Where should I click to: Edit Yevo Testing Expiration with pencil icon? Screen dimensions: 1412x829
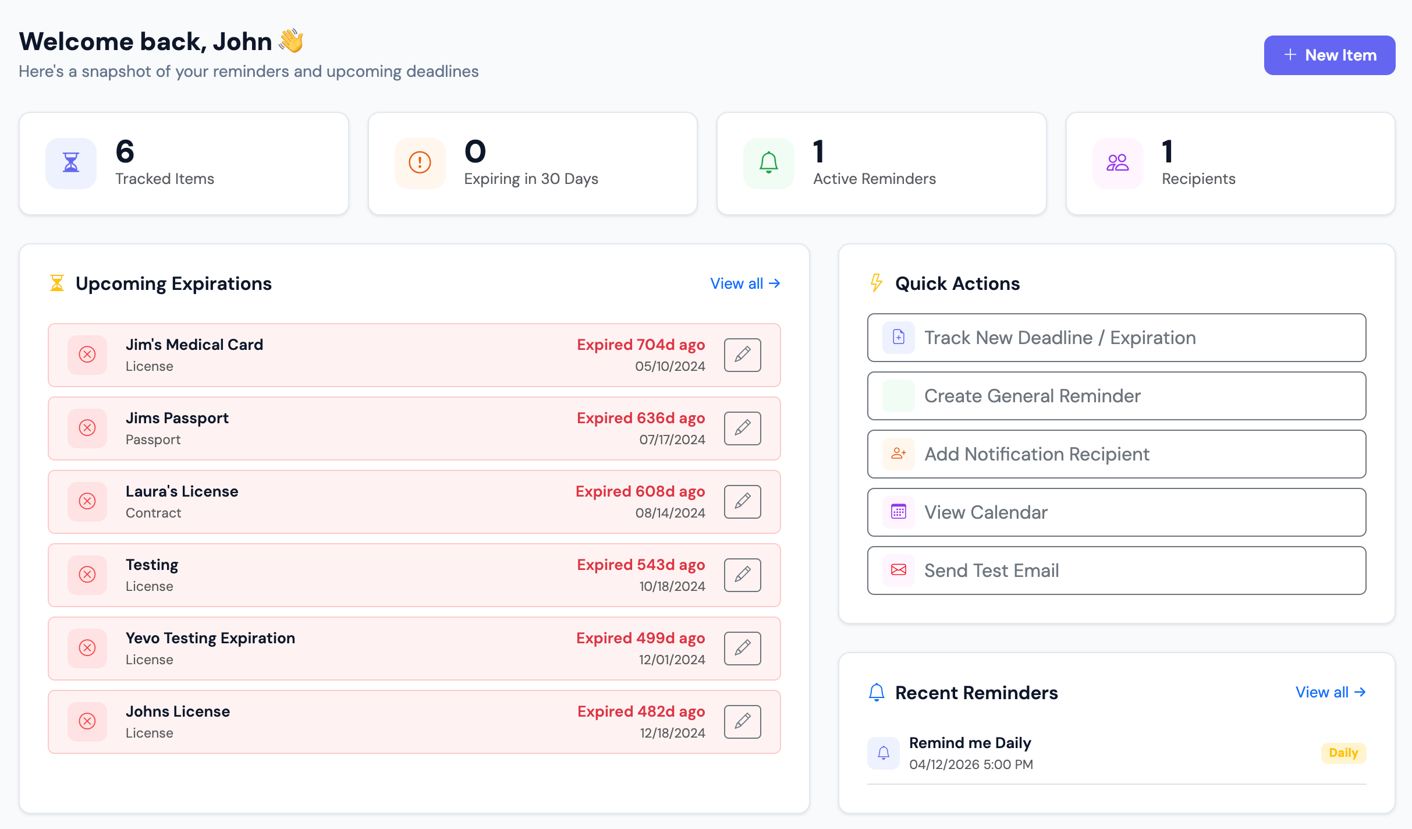[x=743, y=648]
